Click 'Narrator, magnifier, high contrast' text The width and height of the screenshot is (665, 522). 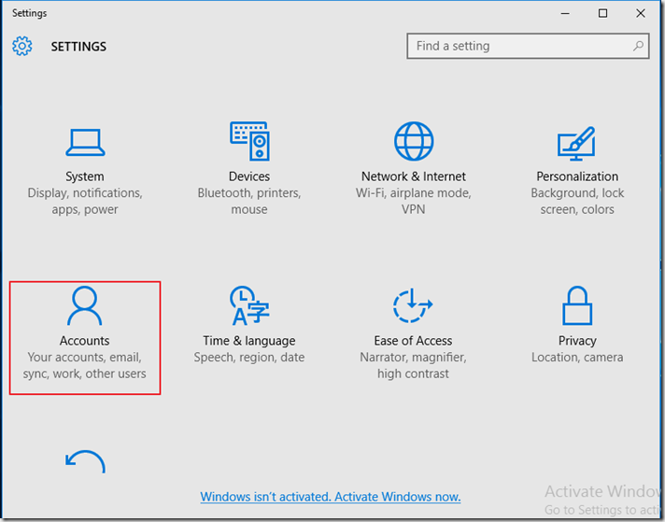coord(413,366)
